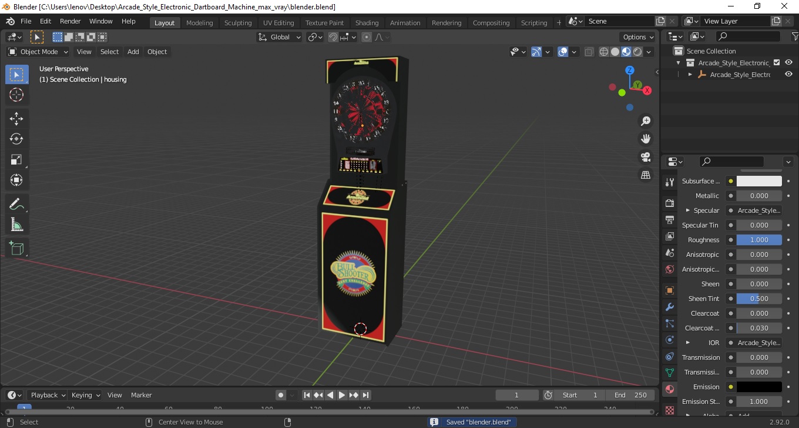The image size is (799, 428).
Task: Open the Texture properties tab
Action: [x=669, y=410]
